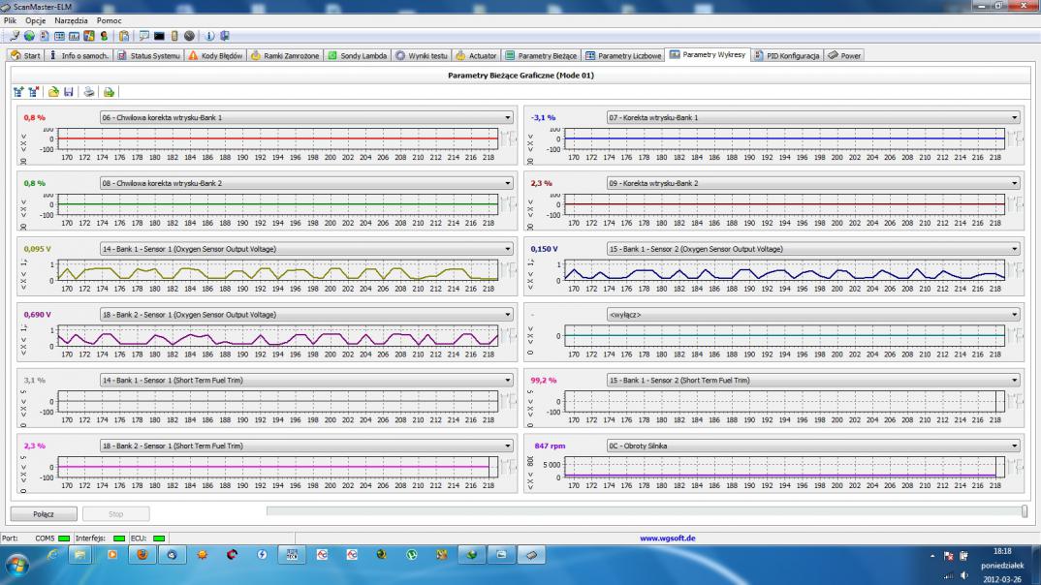Click the connect cable icon in the toolbar
Screen dimensions: 1041x585
[x=15, y=36]
